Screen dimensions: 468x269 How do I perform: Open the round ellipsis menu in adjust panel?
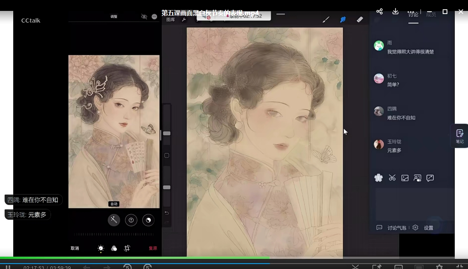click(154, 17)
